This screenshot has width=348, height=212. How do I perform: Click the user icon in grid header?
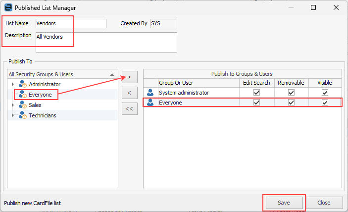[x=150, y=83]
